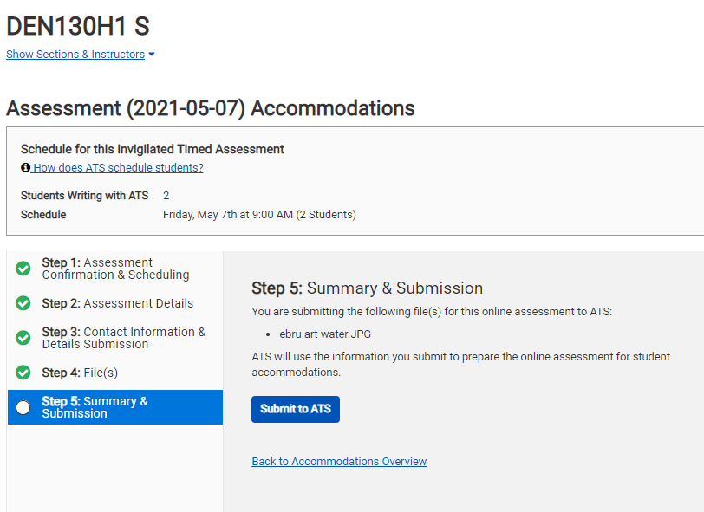
Task: Click the info icon beside ATS schedule link
Action: pyautogui.click(x=26, y=167)
